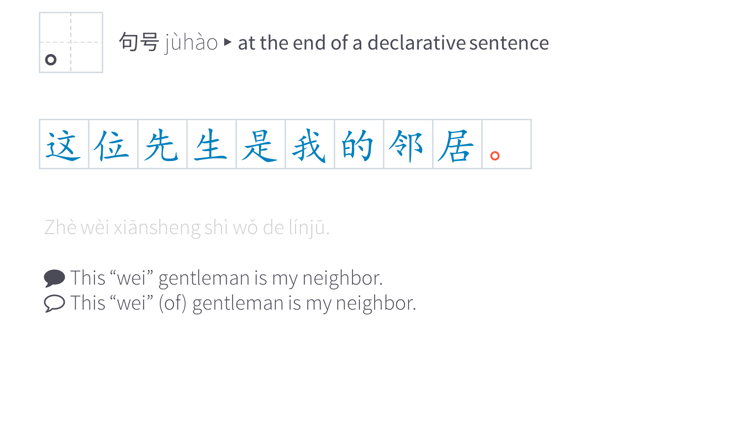Click the black triangle arrow after jùhào
The height and width of the screenshot is (424, 755).
[228, 42]
